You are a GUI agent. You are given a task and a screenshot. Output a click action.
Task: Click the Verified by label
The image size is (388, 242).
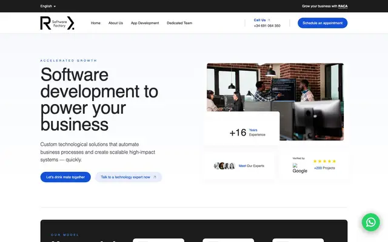tap(299, 159)
